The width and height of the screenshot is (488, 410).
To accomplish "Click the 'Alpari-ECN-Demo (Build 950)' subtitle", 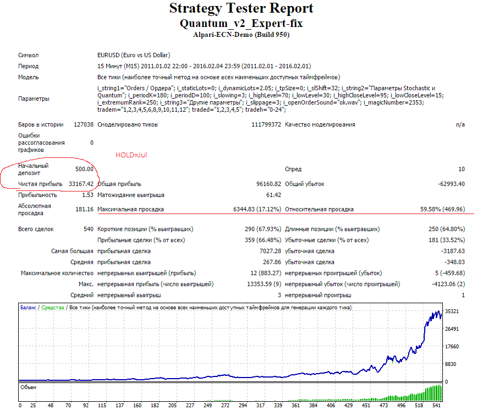I will coord(241,35).
